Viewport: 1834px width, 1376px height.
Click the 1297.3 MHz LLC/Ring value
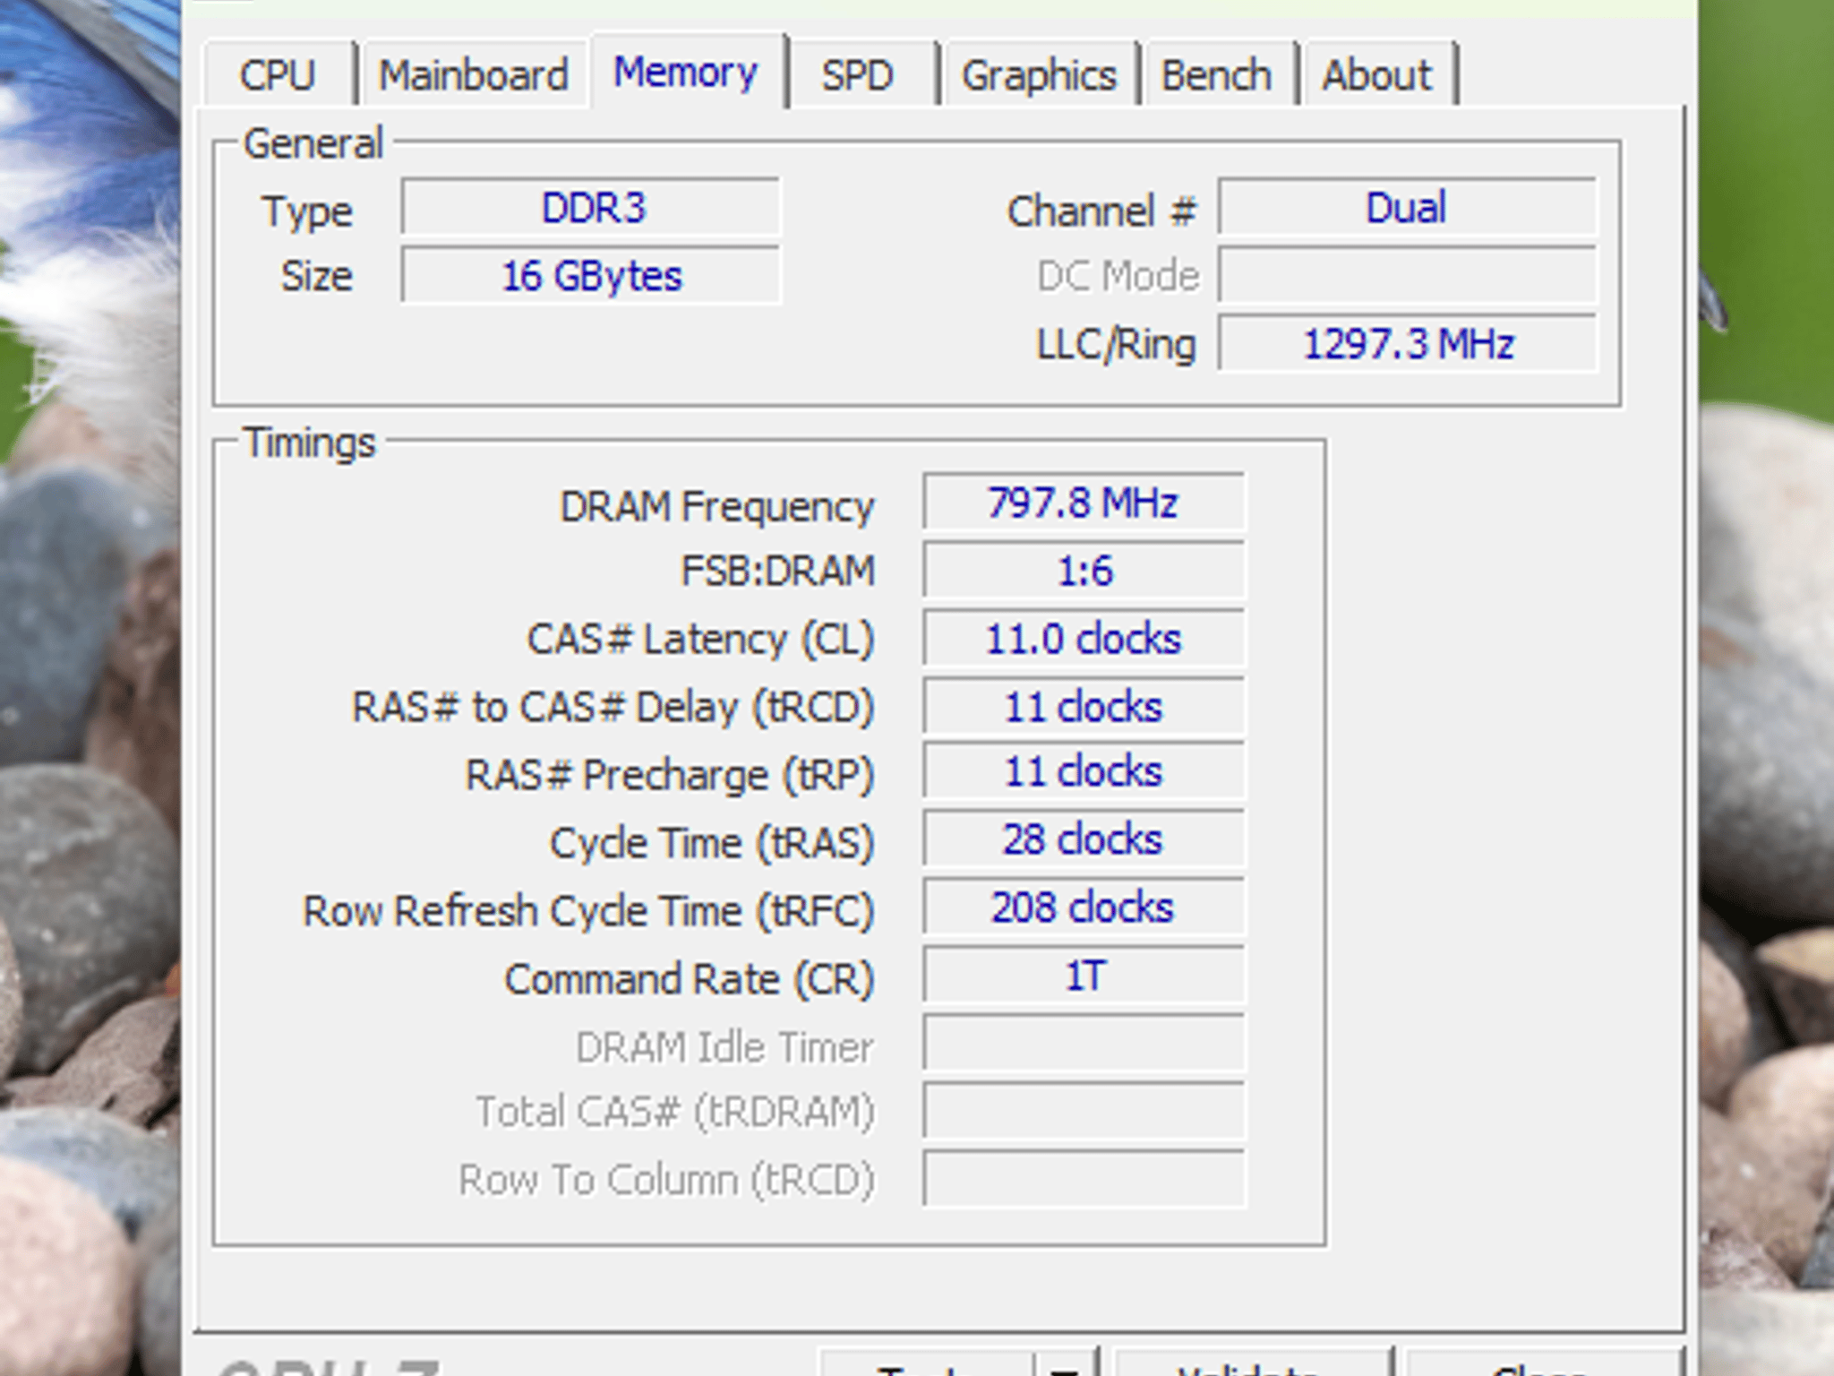click(x=1407, y=344)
